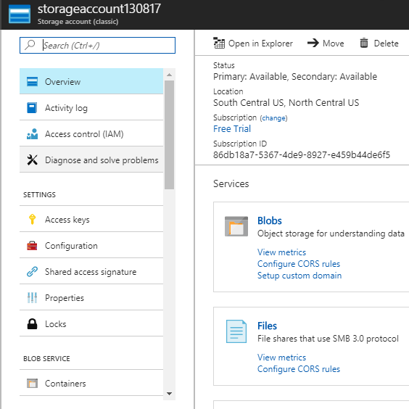The image size is (409, 409).
Task: Select Diagnose and solve problems
Action: 91,160
